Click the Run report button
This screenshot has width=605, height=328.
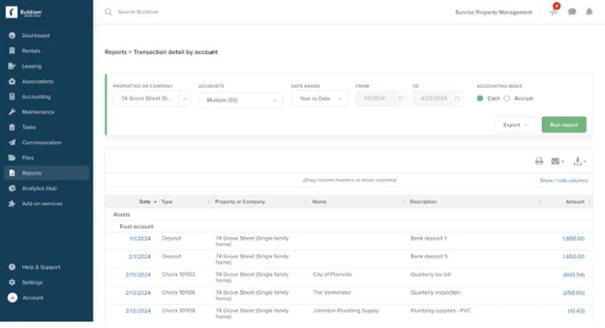[564, 125]
